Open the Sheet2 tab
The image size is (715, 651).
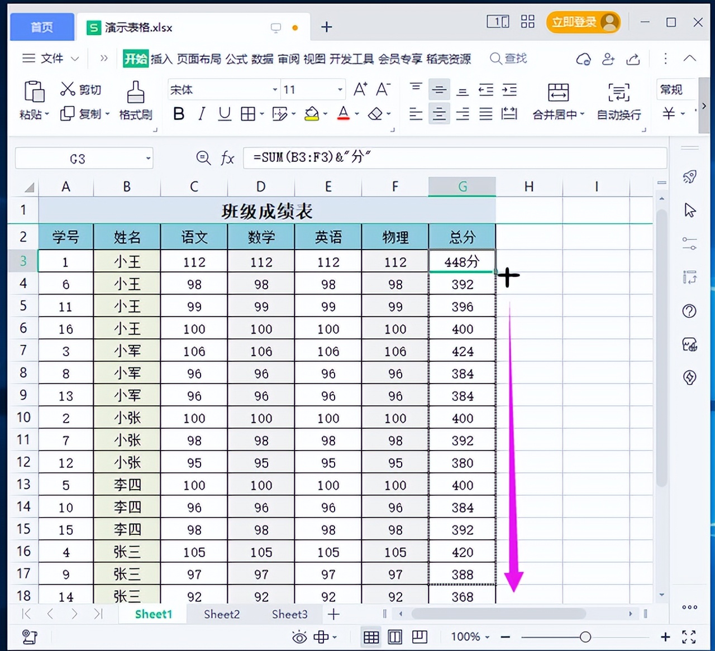pyautogui.click(x=221, y=614)
